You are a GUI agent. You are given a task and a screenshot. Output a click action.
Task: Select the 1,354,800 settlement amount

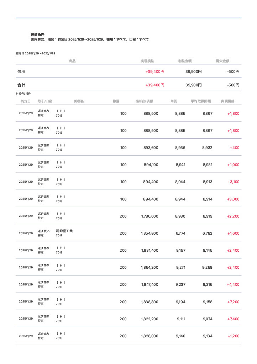click(x=150, y=234)
